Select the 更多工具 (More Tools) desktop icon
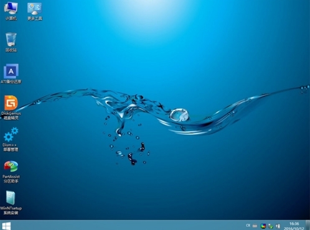Viewport: 310px width, 230px height. 35,11
